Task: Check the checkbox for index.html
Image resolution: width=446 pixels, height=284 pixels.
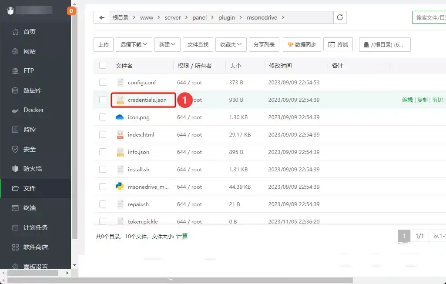Action: (x=102, y=134)
